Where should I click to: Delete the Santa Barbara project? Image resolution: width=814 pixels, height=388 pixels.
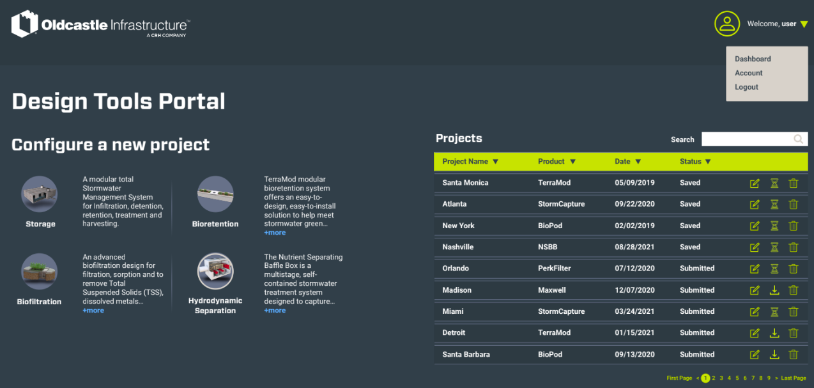[794, 355]
